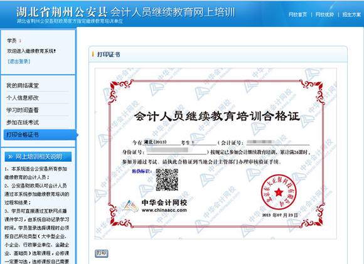Viewport: 364px width, 264px height.
Task: Select 个人信息修改 menu item
Action: pos(23,98)
